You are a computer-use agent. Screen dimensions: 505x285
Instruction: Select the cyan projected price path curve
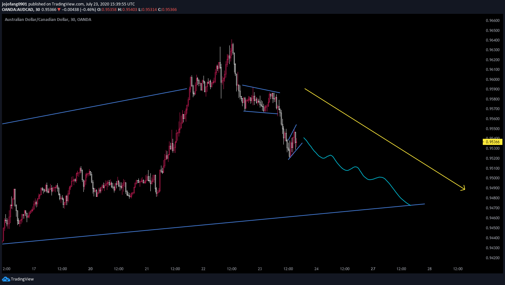(357, 167)
